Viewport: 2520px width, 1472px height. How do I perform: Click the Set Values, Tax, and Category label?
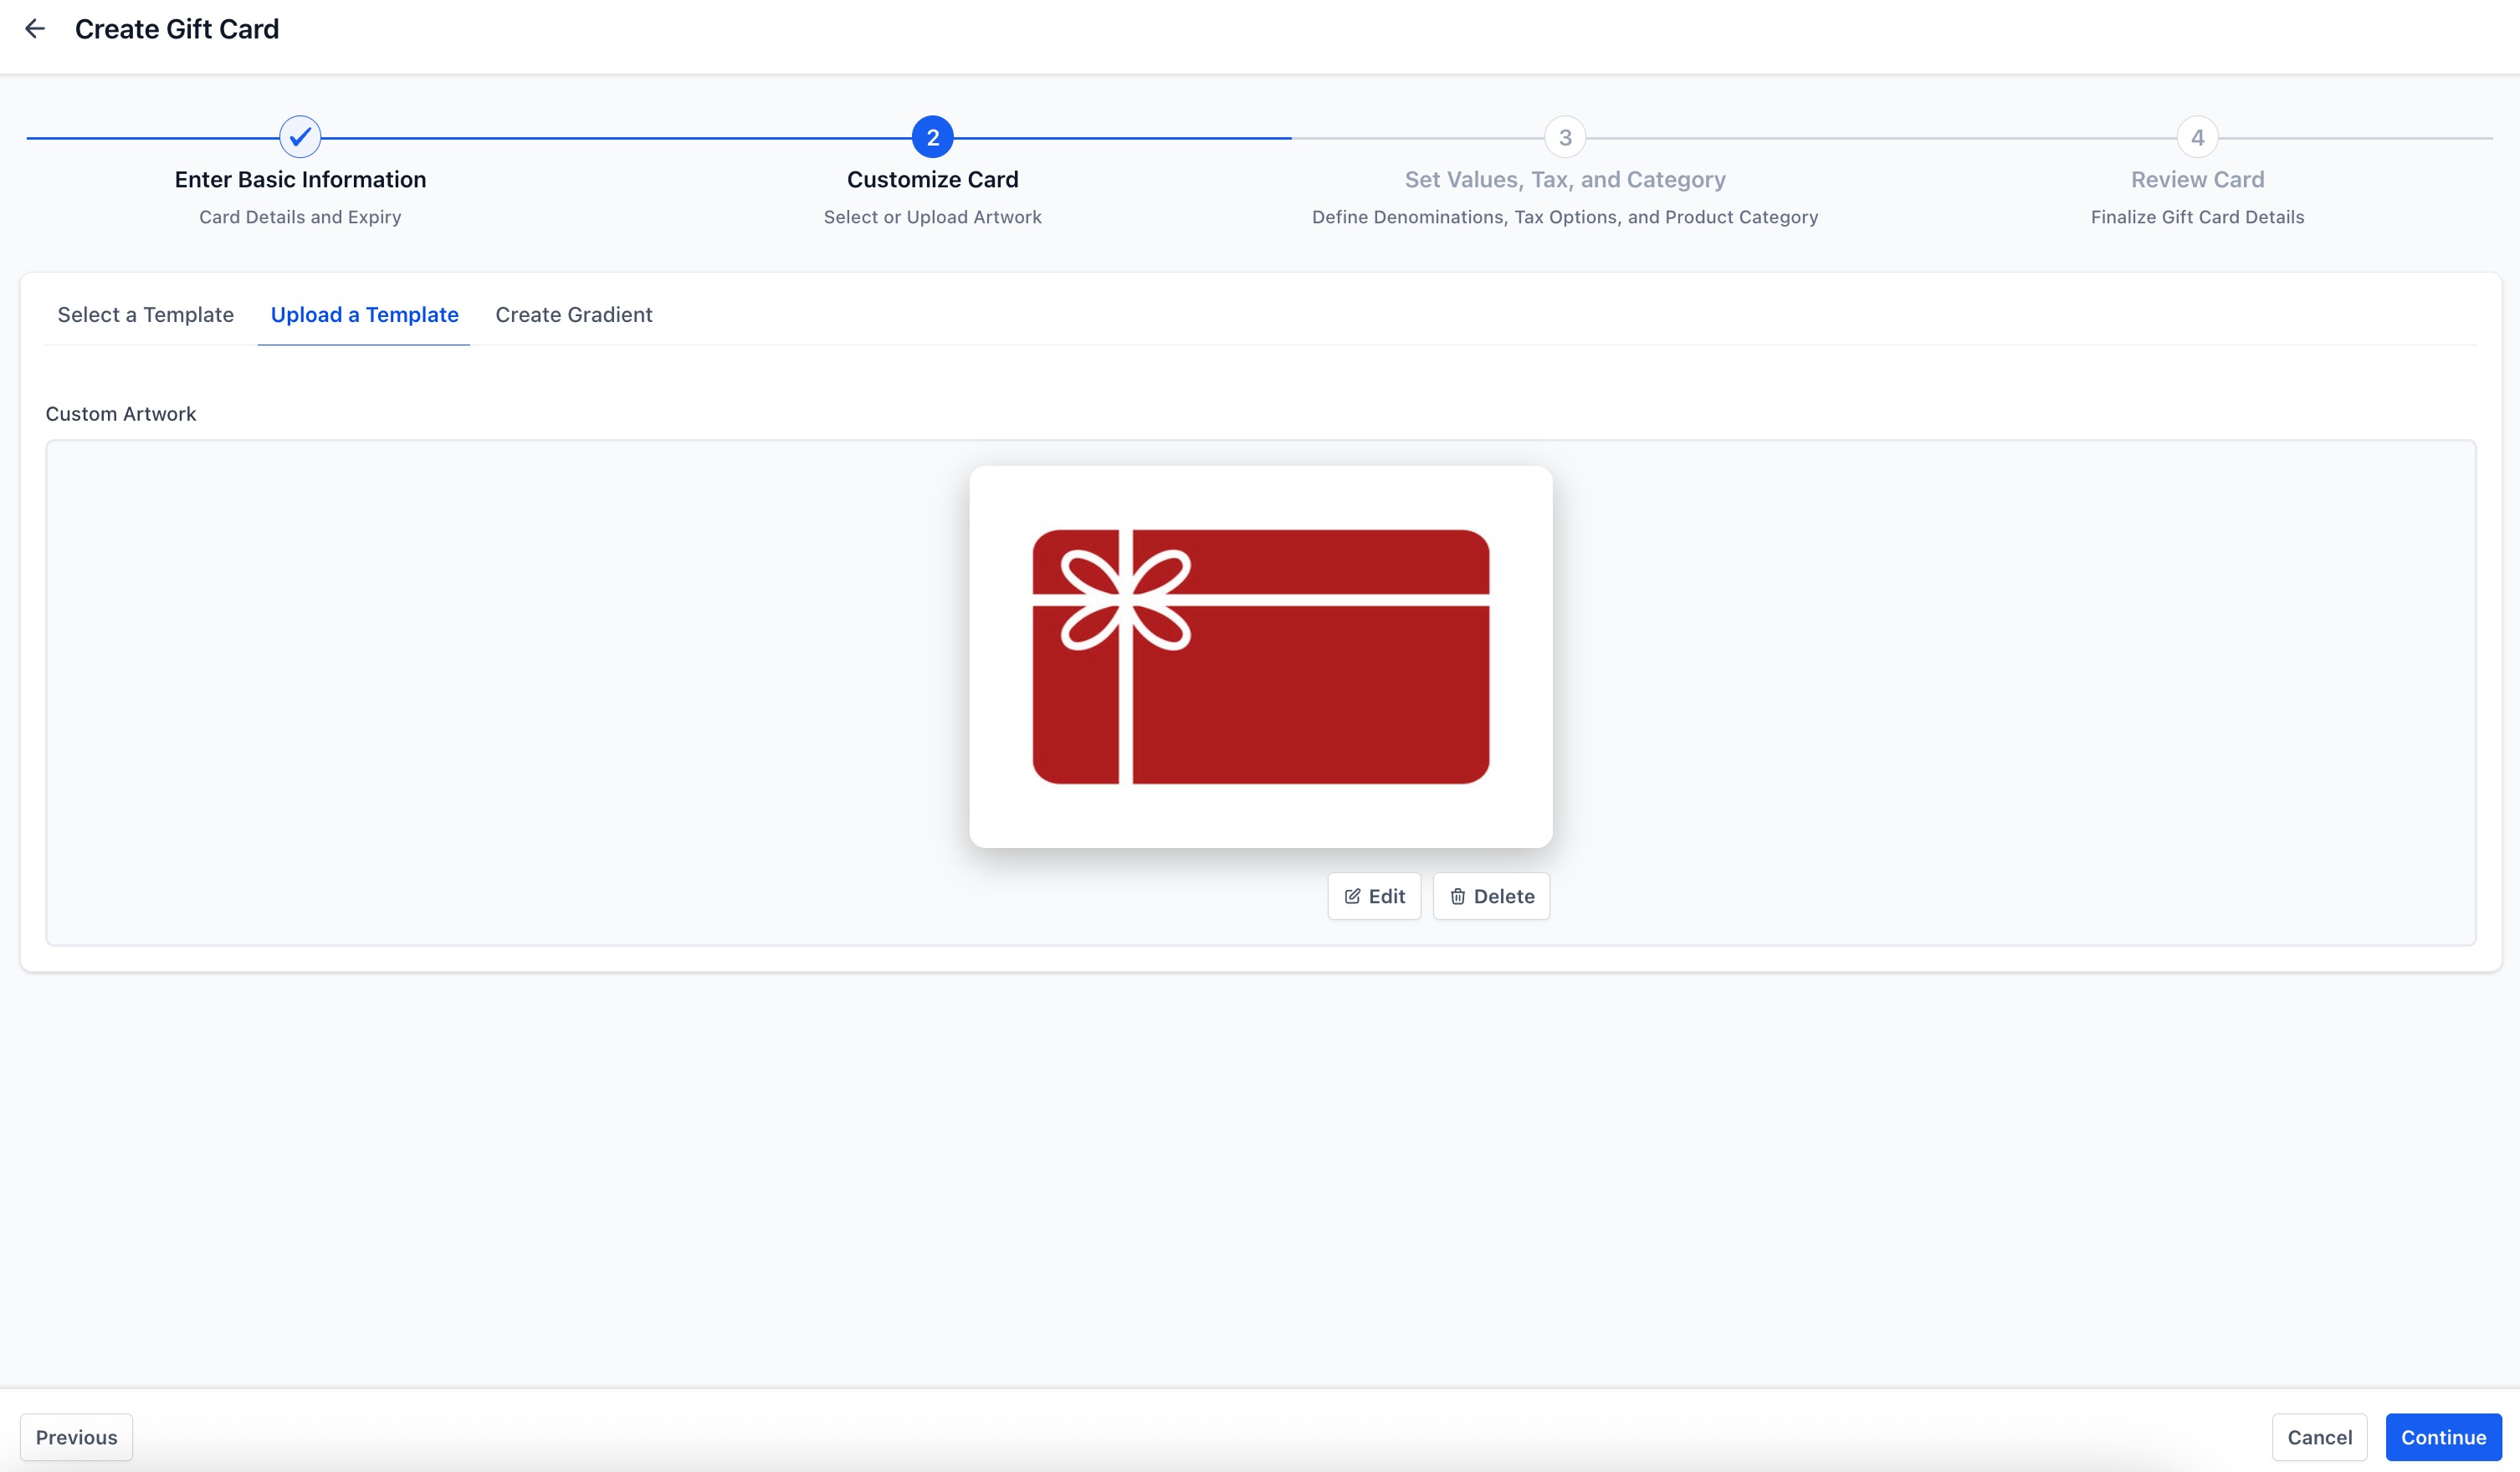(x=1565, y=180)
